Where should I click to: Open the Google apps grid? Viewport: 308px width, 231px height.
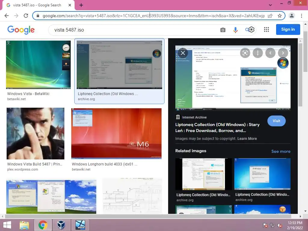coord(266,29)
